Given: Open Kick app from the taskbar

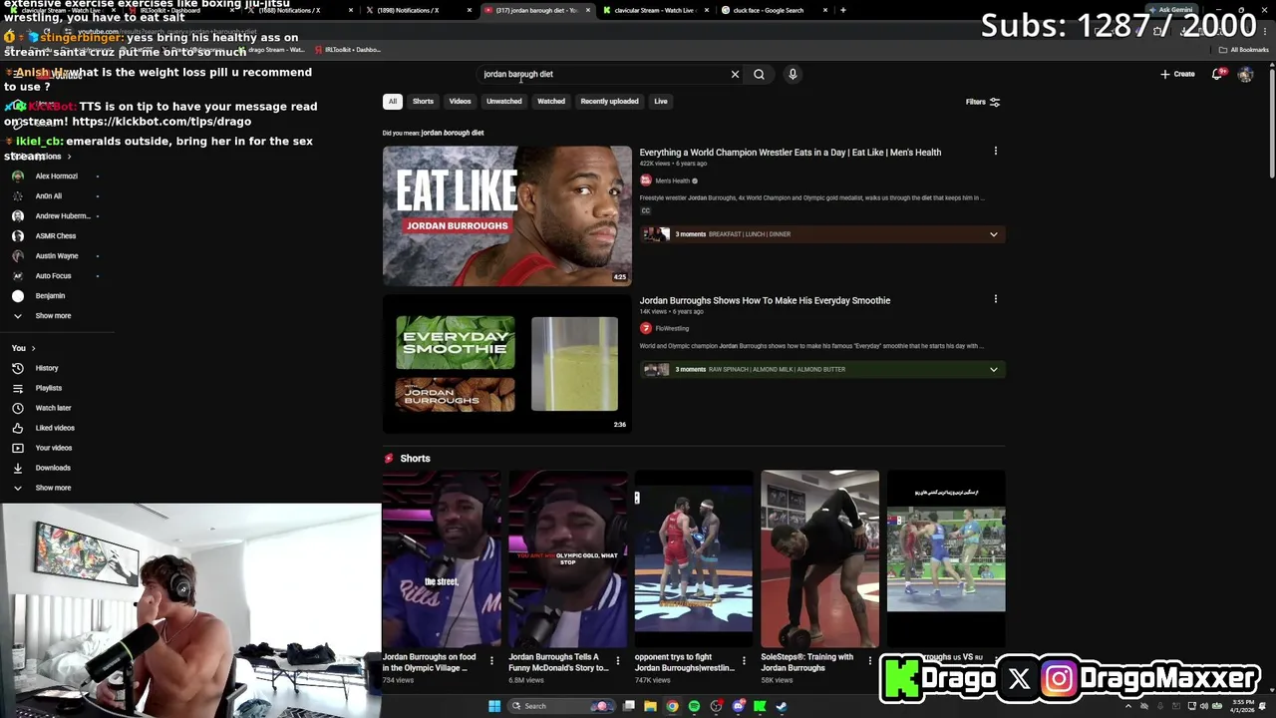Looking at the screenshot, I should tap(760, 706).
